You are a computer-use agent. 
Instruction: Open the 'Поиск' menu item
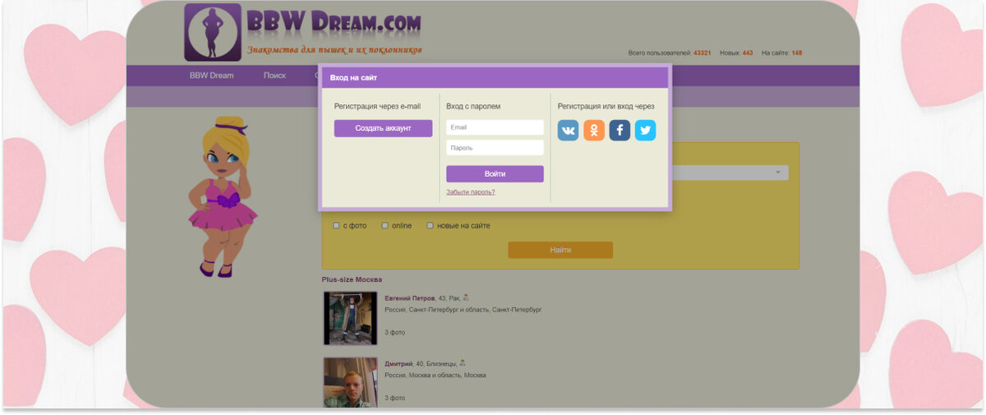pos(274,76)
